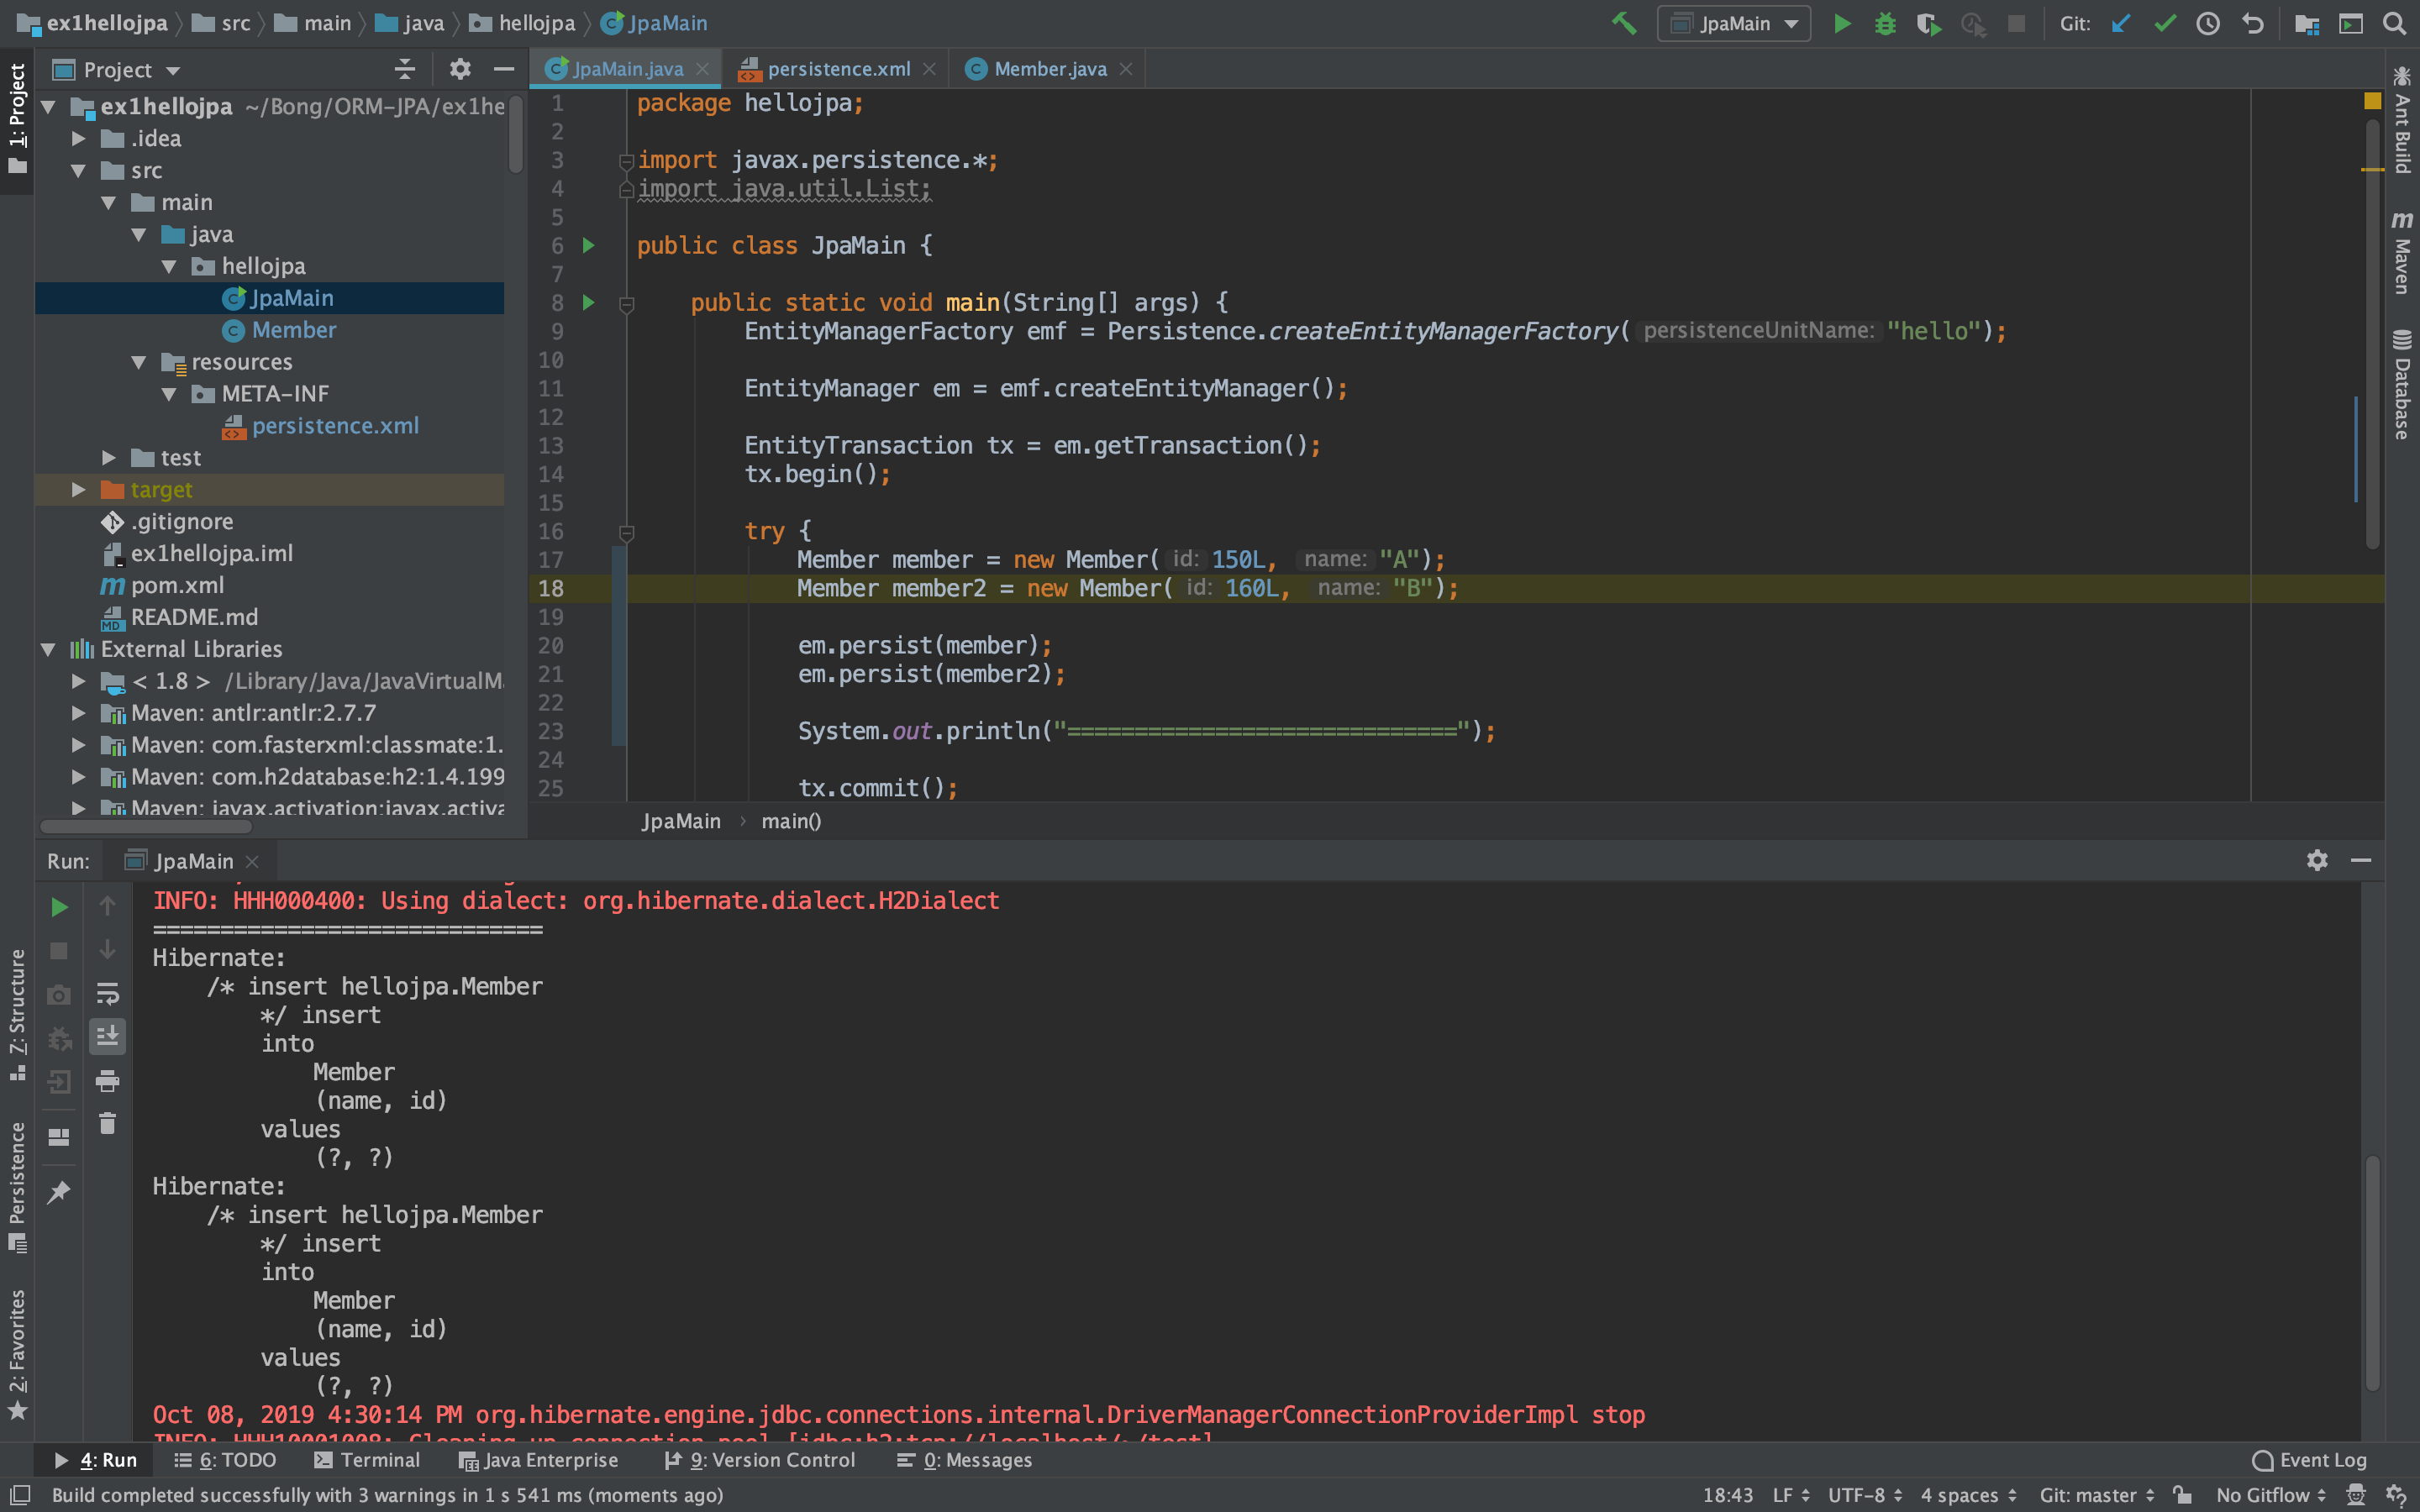The image size is (2420, 1512).
Task: Click the Search Everywhere magnifier icon
Action: [x=2394, y=23]
